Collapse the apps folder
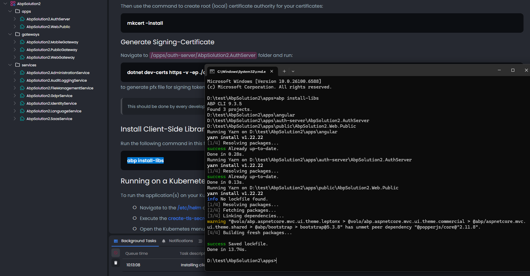Viewport: 530px width, 276px height. click(10, 11)
